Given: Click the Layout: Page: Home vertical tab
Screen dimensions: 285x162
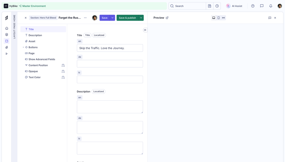Looking at the screenshot, I should 14,27.
